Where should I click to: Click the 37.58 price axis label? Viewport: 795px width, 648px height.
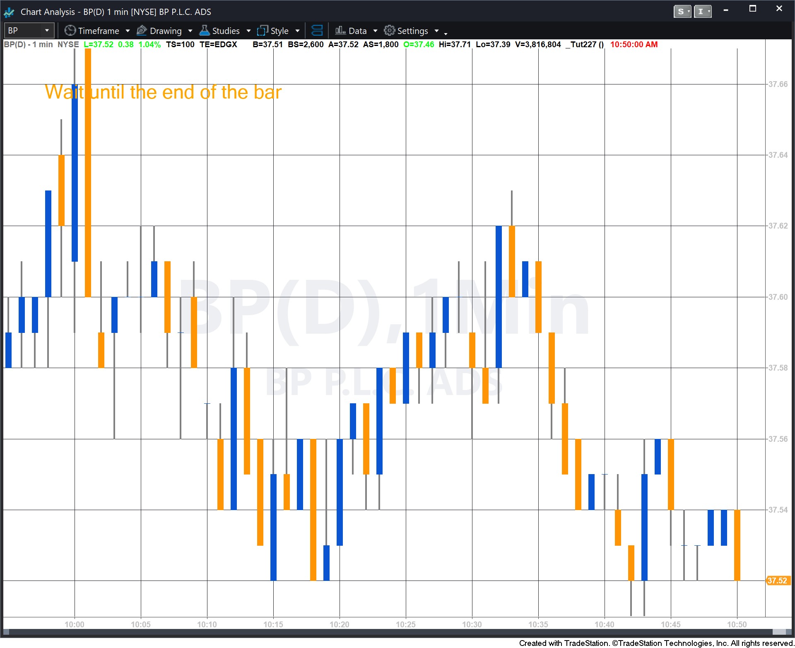(778, 368)
